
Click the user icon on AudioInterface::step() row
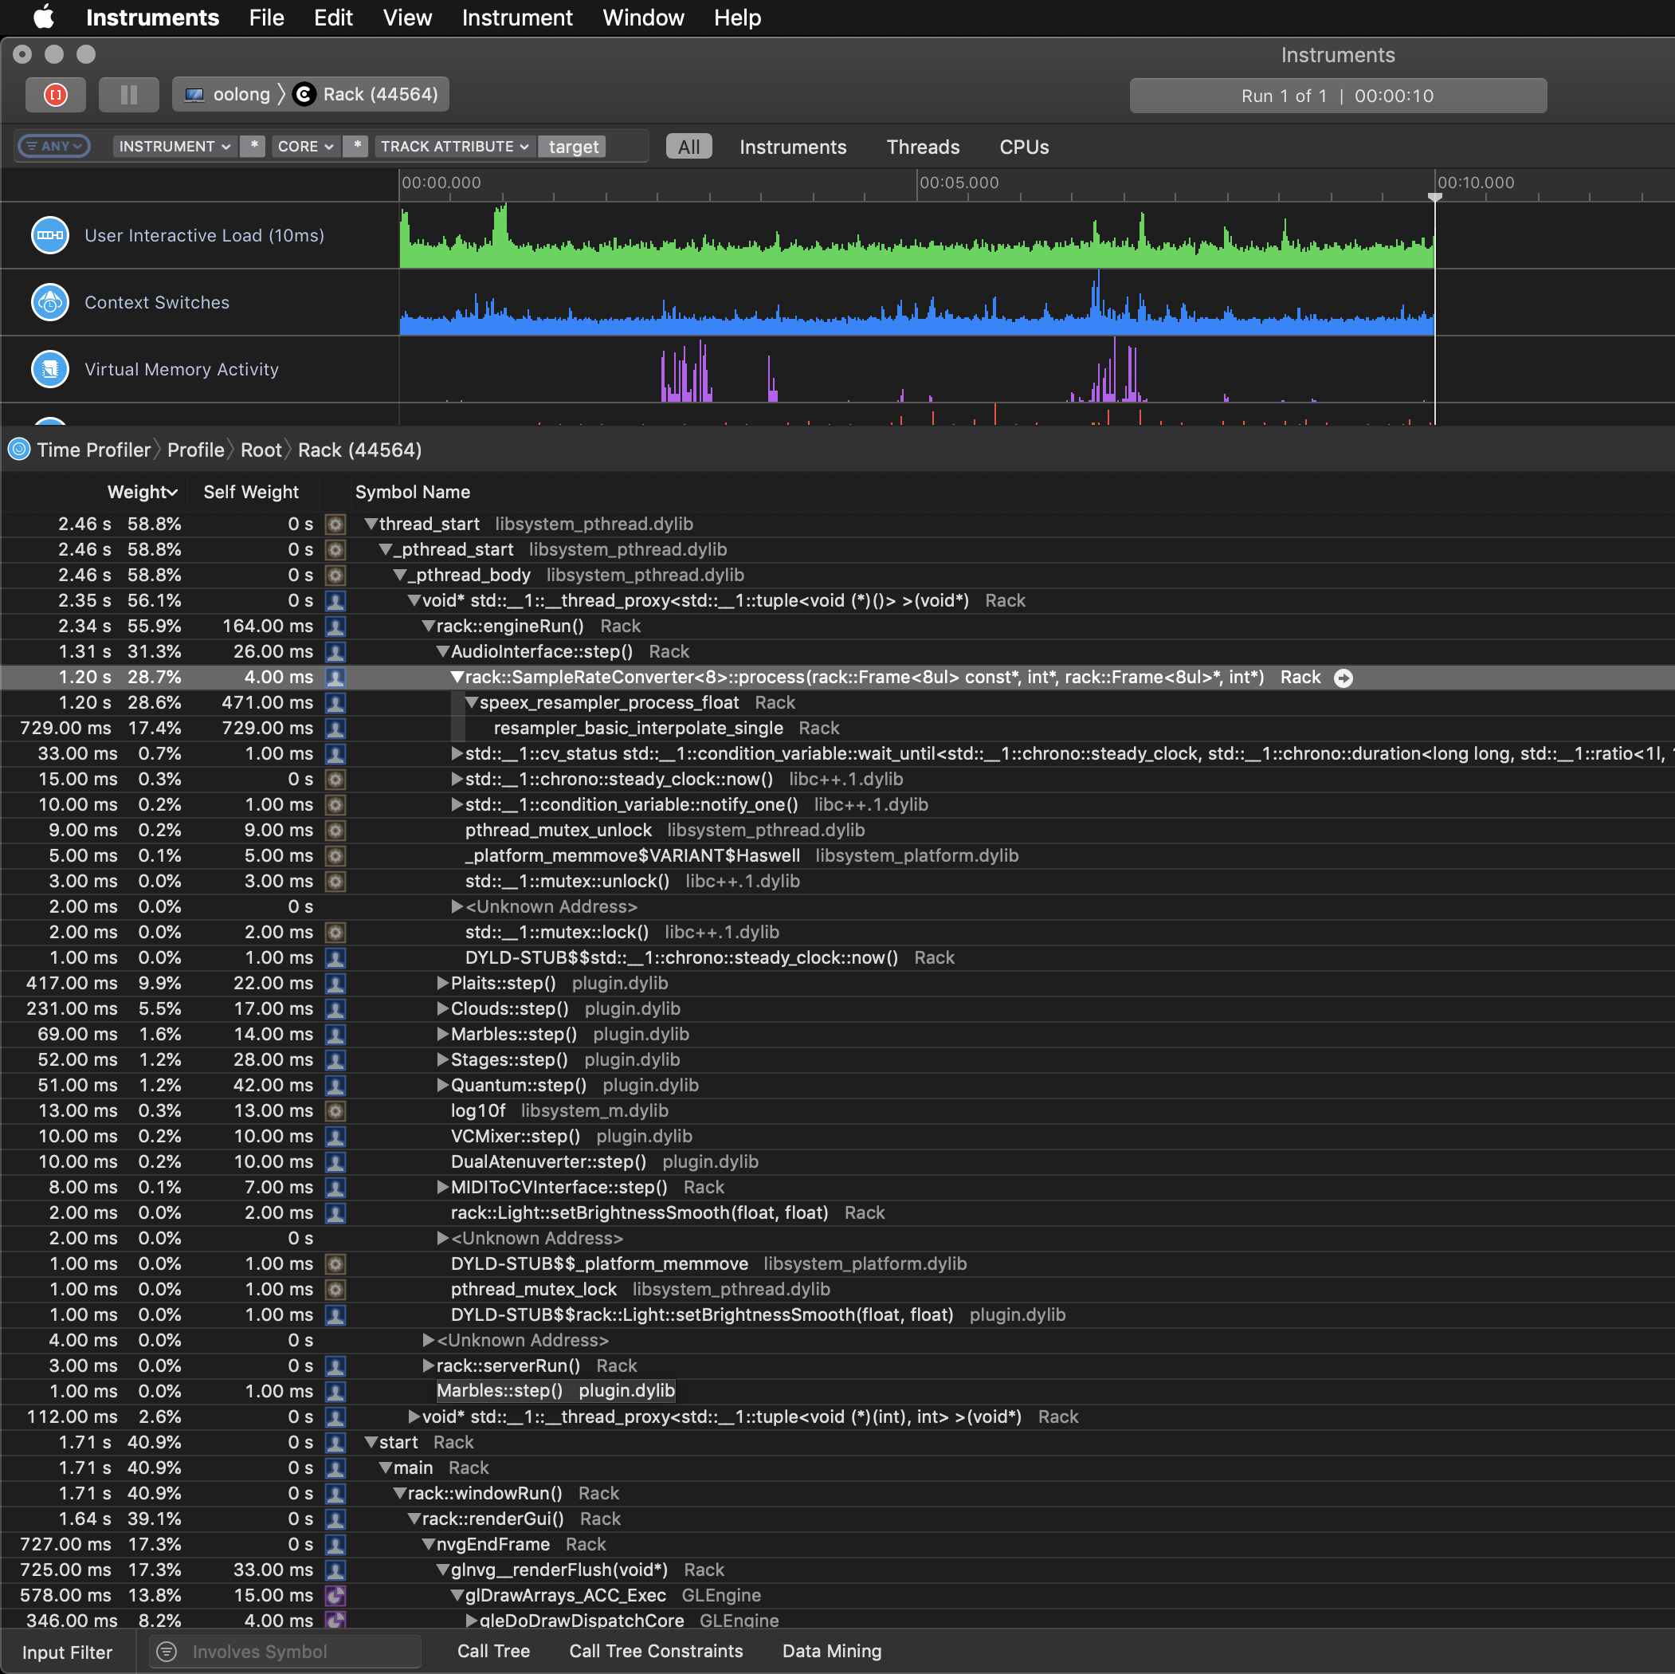coord(335,651)
